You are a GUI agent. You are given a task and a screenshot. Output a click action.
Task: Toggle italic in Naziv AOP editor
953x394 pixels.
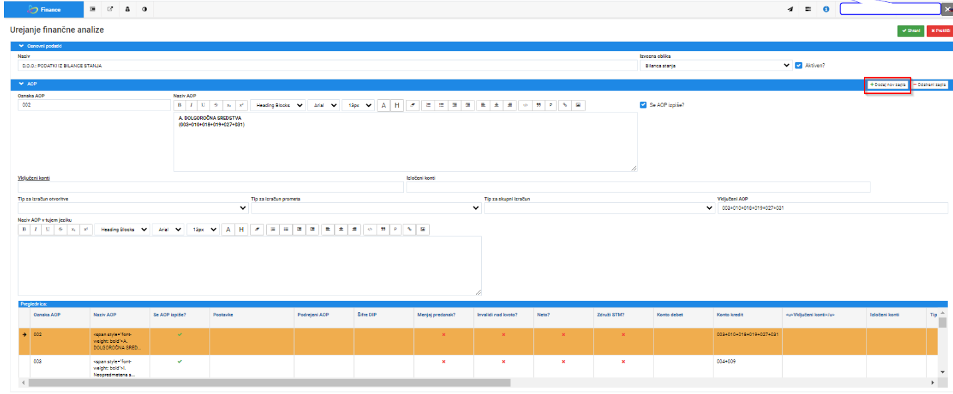point(192,105)
